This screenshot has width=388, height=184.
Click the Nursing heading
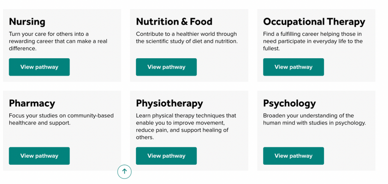pos(27,22)
